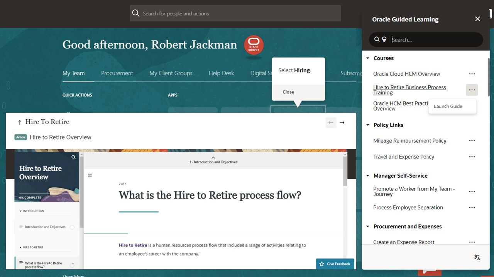Image resolution: width=494 pixels, height=277 pixels.
Task: Open the Process Employee Separation guide
Action: [408, 208]
